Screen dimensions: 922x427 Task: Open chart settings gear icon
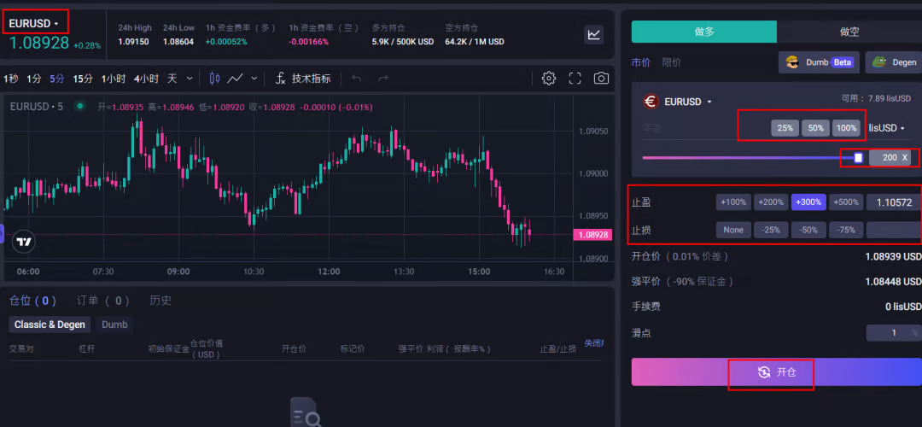click(x=549, y=79)
